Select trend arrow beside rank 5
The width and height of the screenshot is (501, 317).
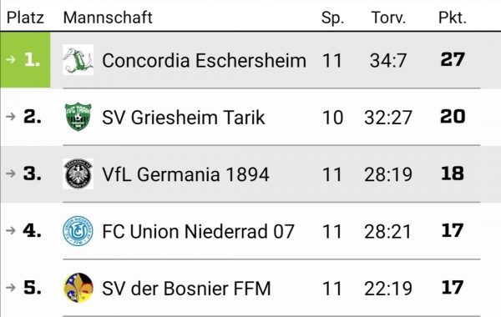11,287
